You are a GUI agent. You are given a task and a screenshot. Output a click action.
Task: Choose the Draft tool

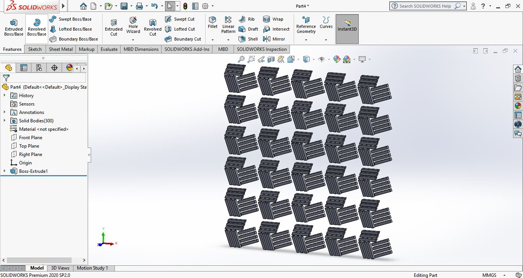(x=248, y=29)
